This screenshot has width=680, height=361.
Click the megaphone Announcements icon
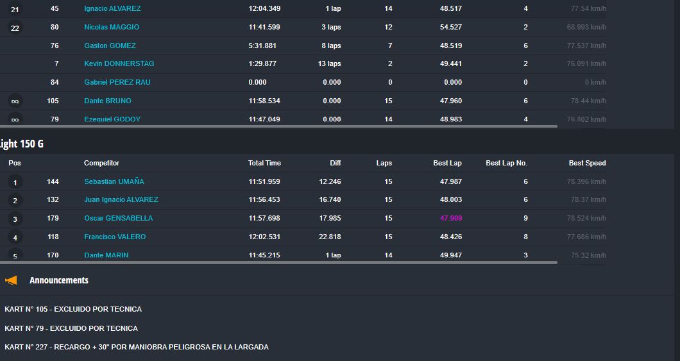11,280
